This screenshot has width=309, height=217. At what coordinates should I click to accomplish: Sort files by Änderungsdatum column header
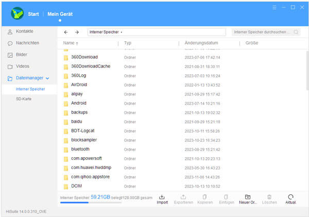(x=201, y=43)
